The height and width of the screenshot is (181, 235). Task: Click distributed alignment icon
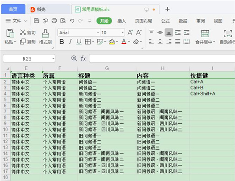(x=186, y=42)
